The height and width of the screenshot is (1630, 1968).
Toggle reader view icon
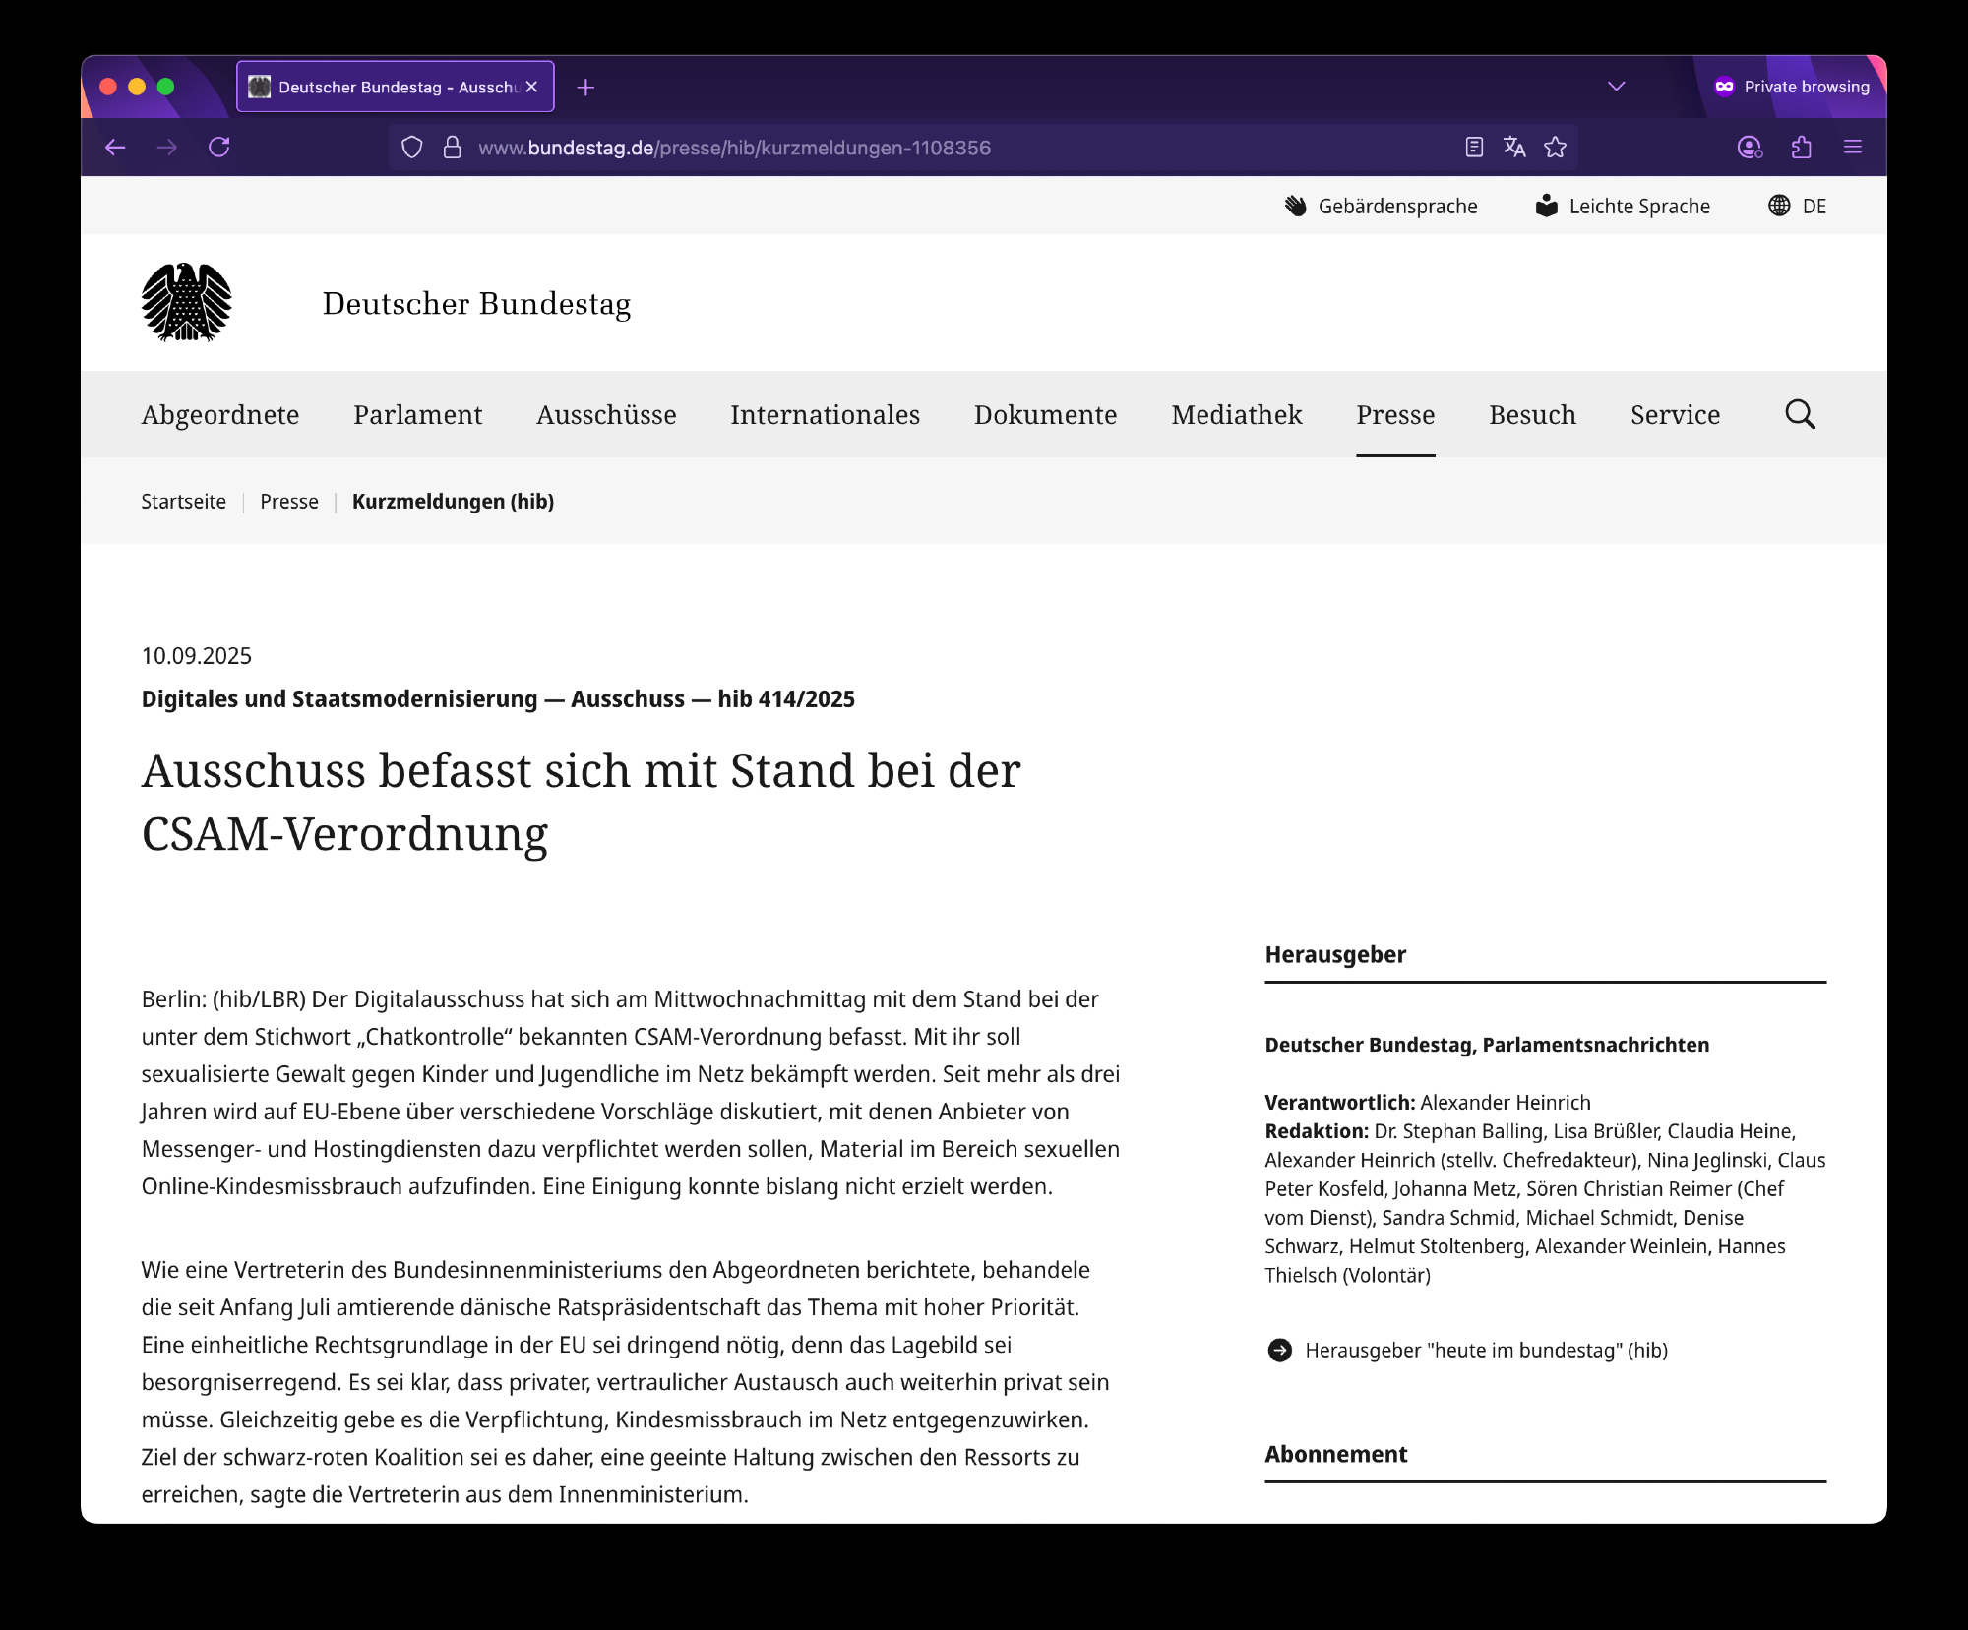1473,148
